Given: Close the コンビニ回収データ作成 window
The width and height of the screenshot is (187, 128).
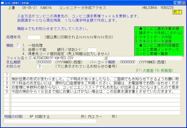Looking at the screenshot, I should (184, 3).
